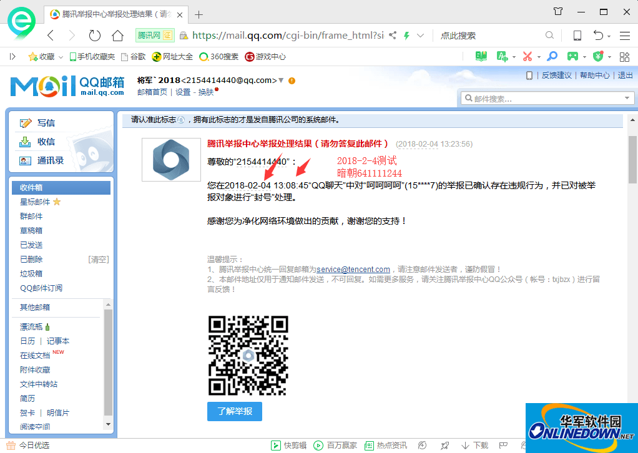
Task: Click the 了解举报 button
Action: point(234,412)
